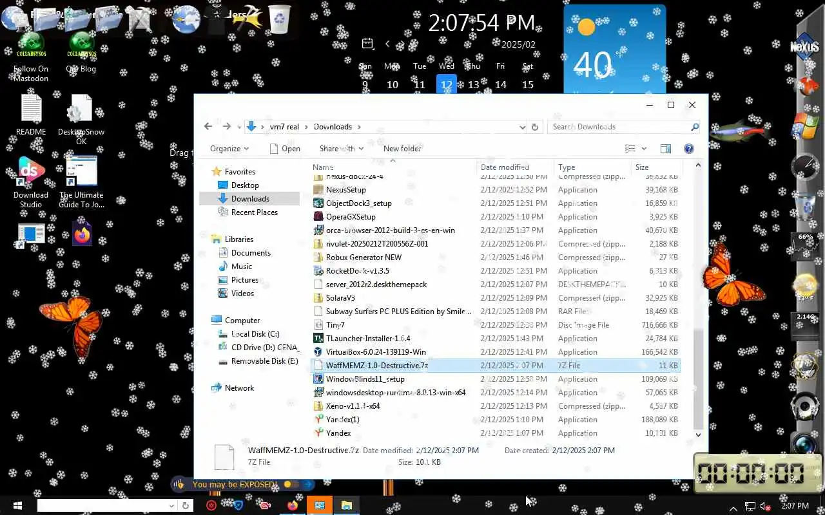The image size is (825, 515).
Task: Open the README desktop file
Action: [x=31, y=115]
